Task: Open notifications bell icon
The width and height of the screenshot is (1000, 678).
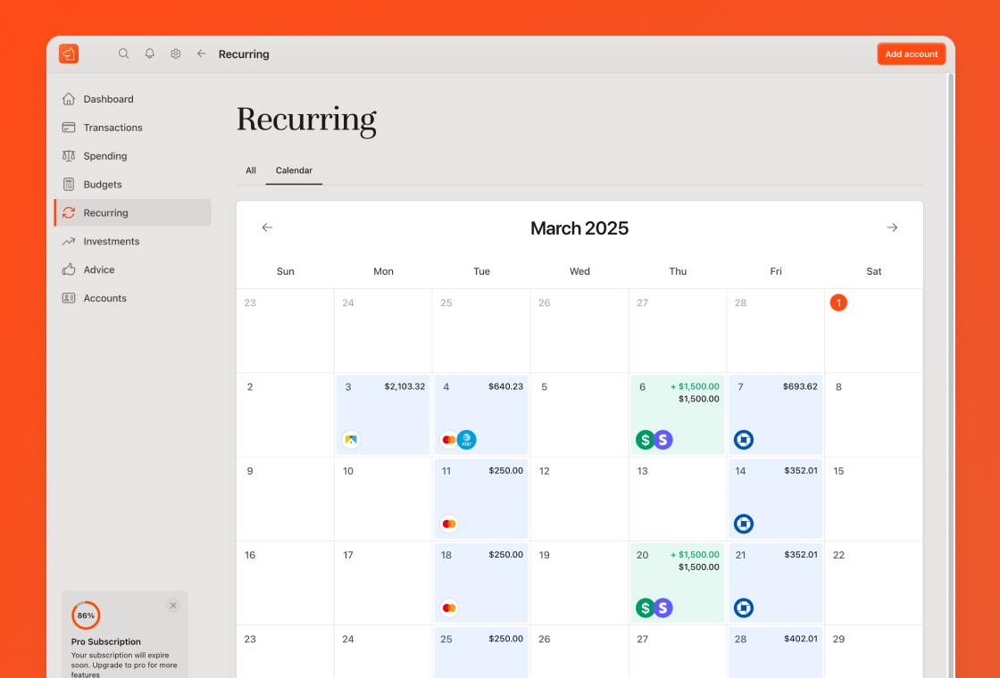Action: [x=150, y=54]
